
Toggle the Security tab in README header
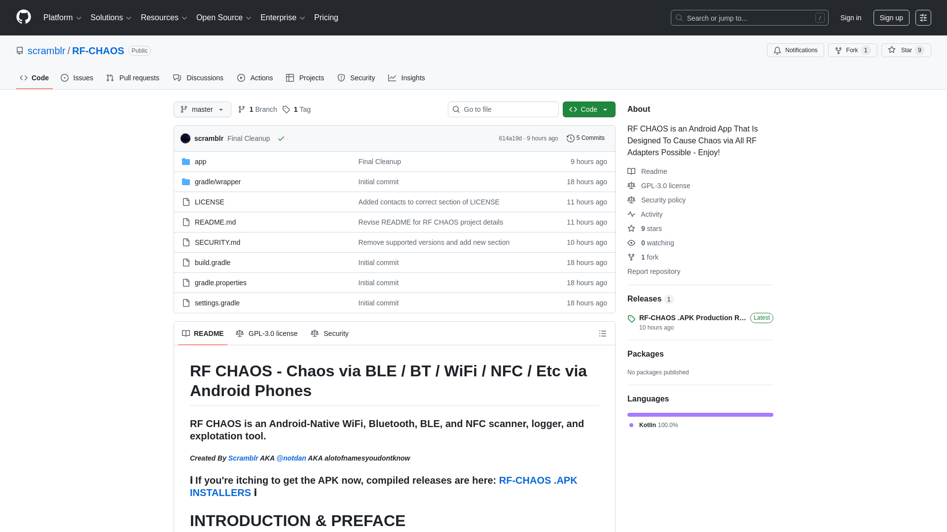pyautogui.click(x=329, y=333)
